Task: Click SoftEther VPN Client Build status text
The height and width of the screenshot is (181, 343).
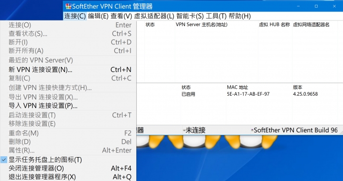Action: [295, 131]
